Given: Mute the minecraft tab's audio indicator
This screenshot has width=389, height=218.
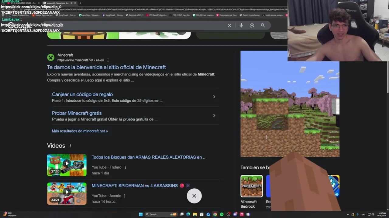Looking at the screenshot, I should click(x=71, y=3).
